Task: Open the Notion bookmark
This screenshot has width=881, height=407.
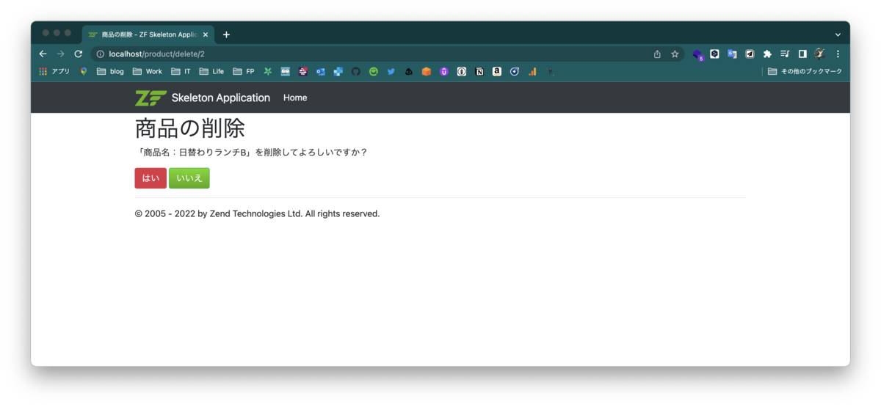Action: click(479, 71)
